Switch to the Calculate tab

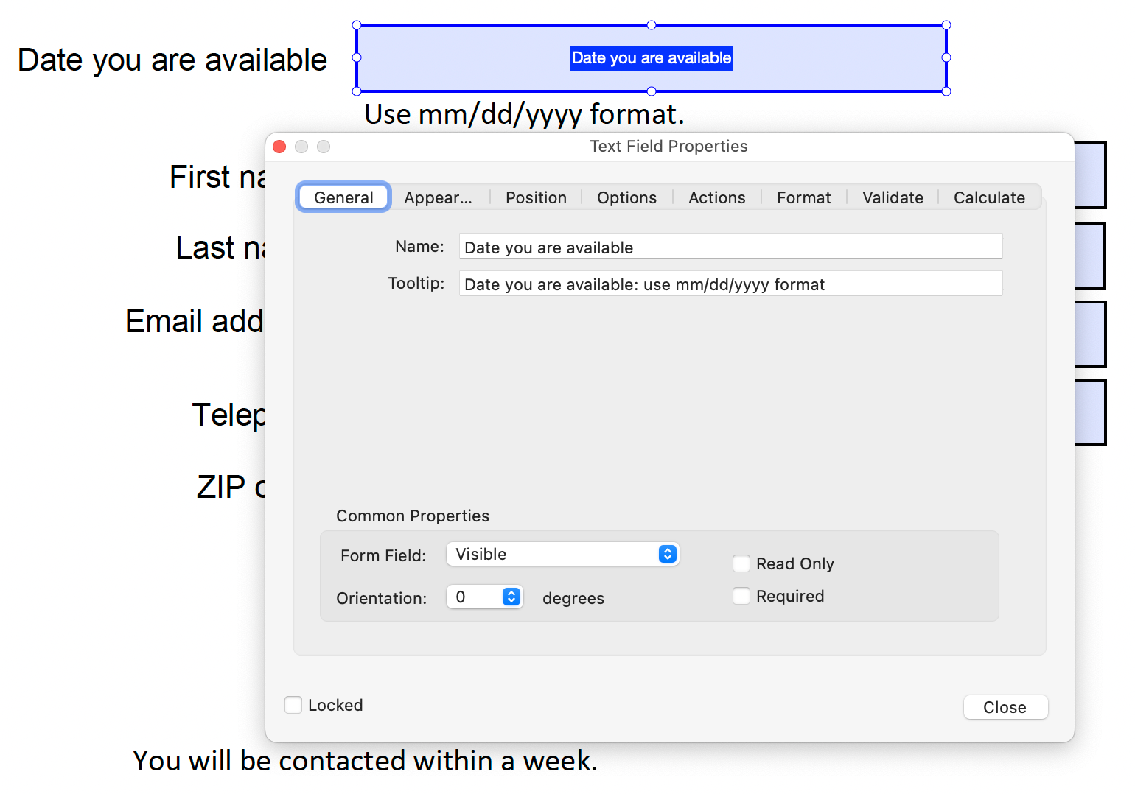(989, 197)
